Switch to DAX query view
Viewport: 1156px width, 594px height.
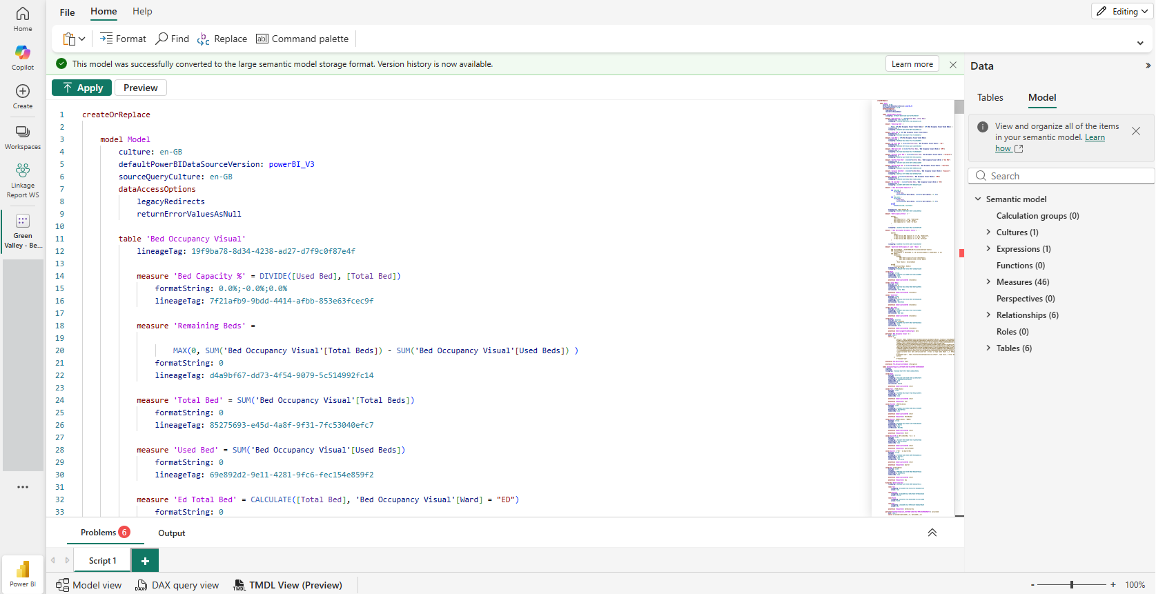tap(177, 585)
